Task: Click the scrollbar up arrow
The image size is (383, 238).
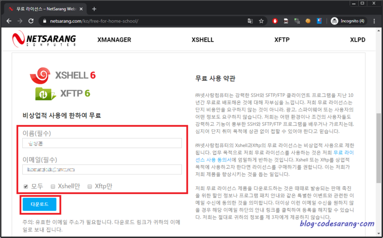Action: pos(379,30)
